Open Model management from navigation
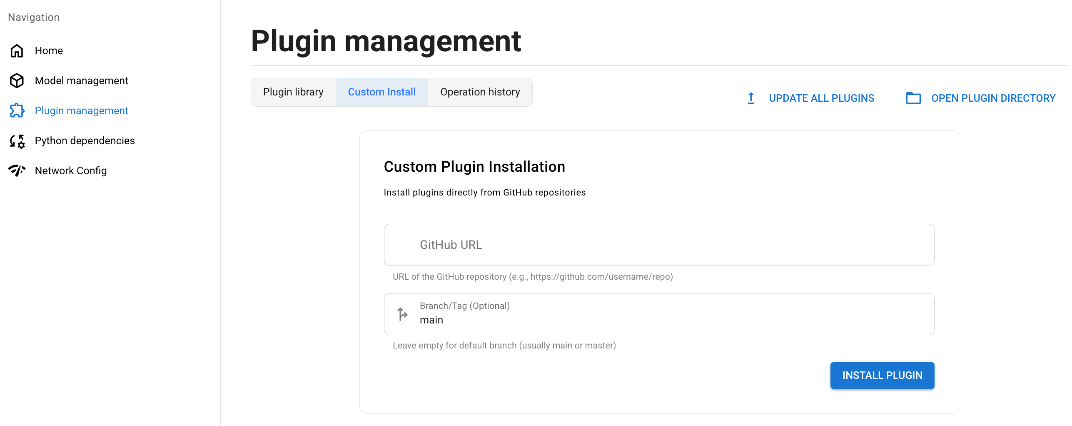This screenshot has height=426, width=1072. (x=82, y=80)
